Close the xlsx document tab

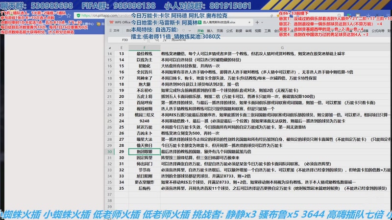[249, 22]
